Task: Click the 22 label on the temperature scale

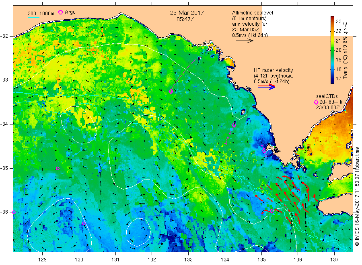Action: pos(338,31)
